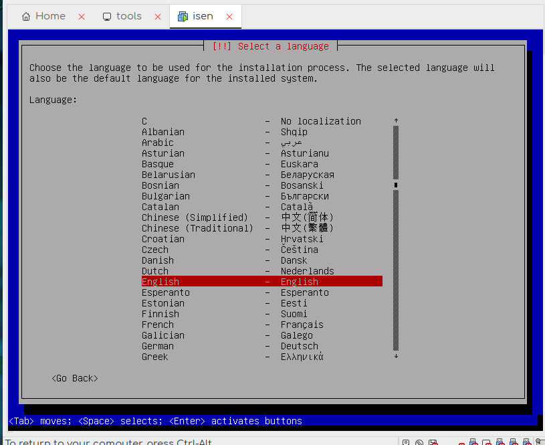
Task: Select the C – No localization option
Action: pos(261,121)
